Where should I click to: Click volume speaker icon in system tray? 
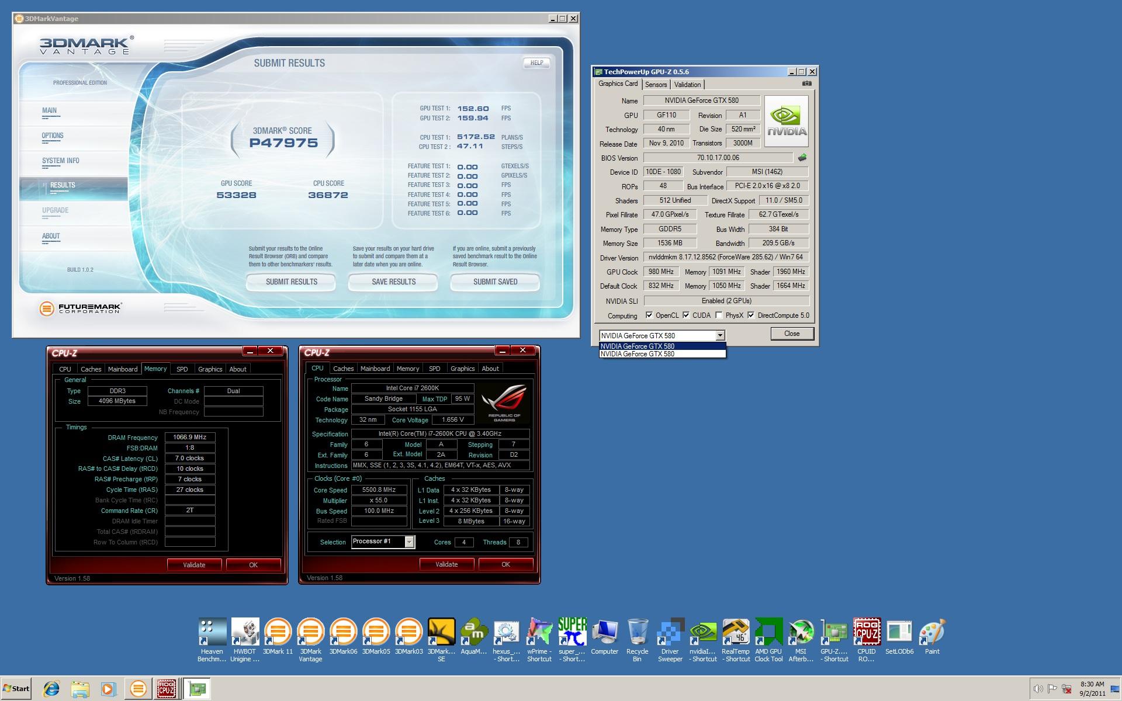click(x=1038, y=689)
